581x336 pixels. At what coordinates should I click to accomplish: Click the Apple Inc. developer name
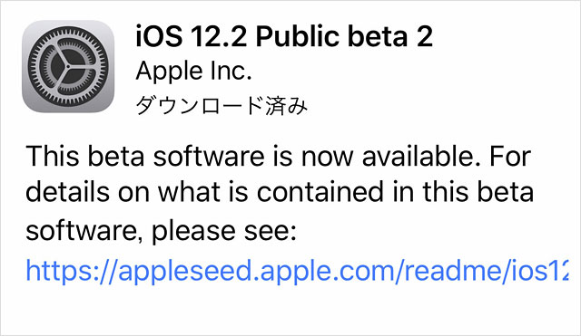(x=193, y=71)
